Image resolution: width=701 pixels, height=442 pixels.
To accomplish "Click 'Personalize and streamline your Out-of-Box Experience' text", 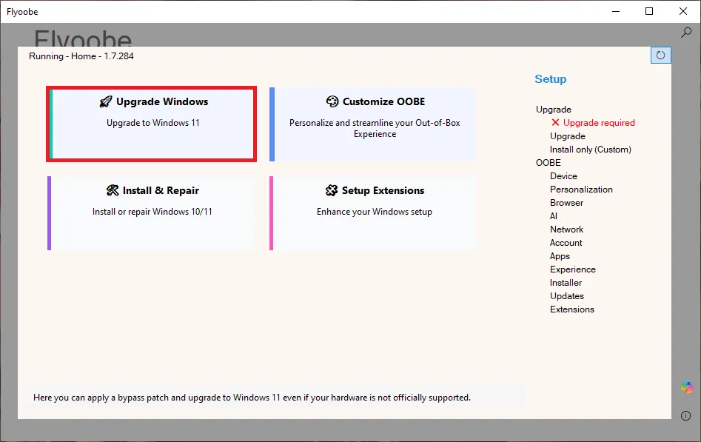I will tap(375, 128).
